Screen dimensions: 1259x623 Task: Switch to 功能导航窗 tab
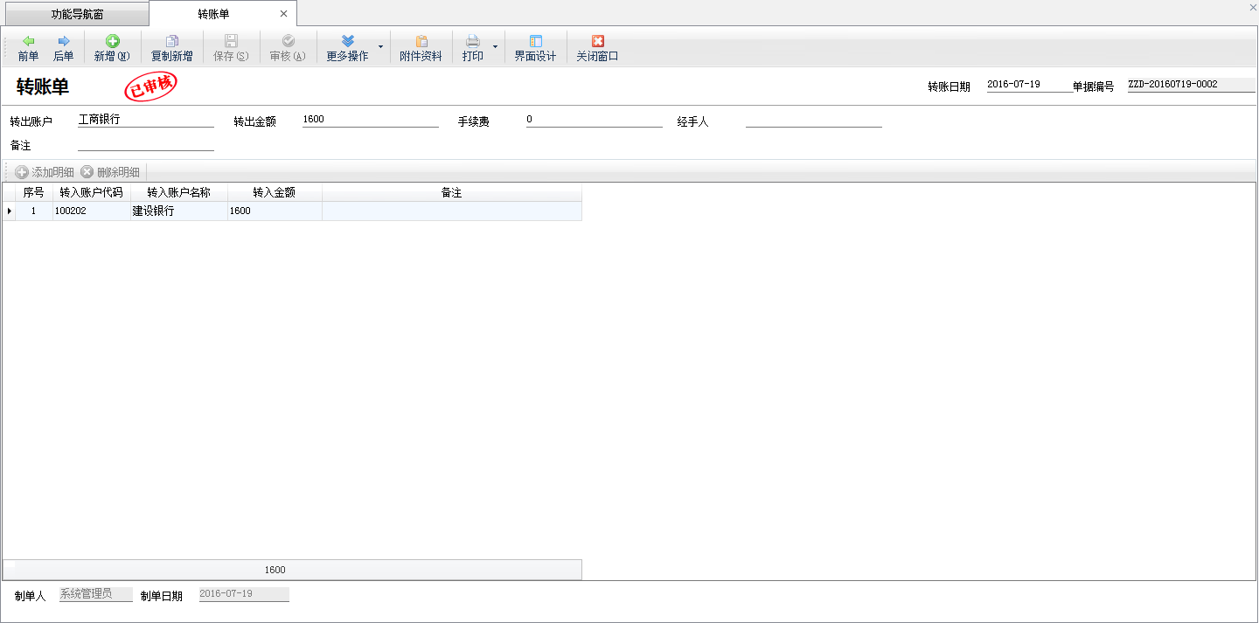coord(77,14)
